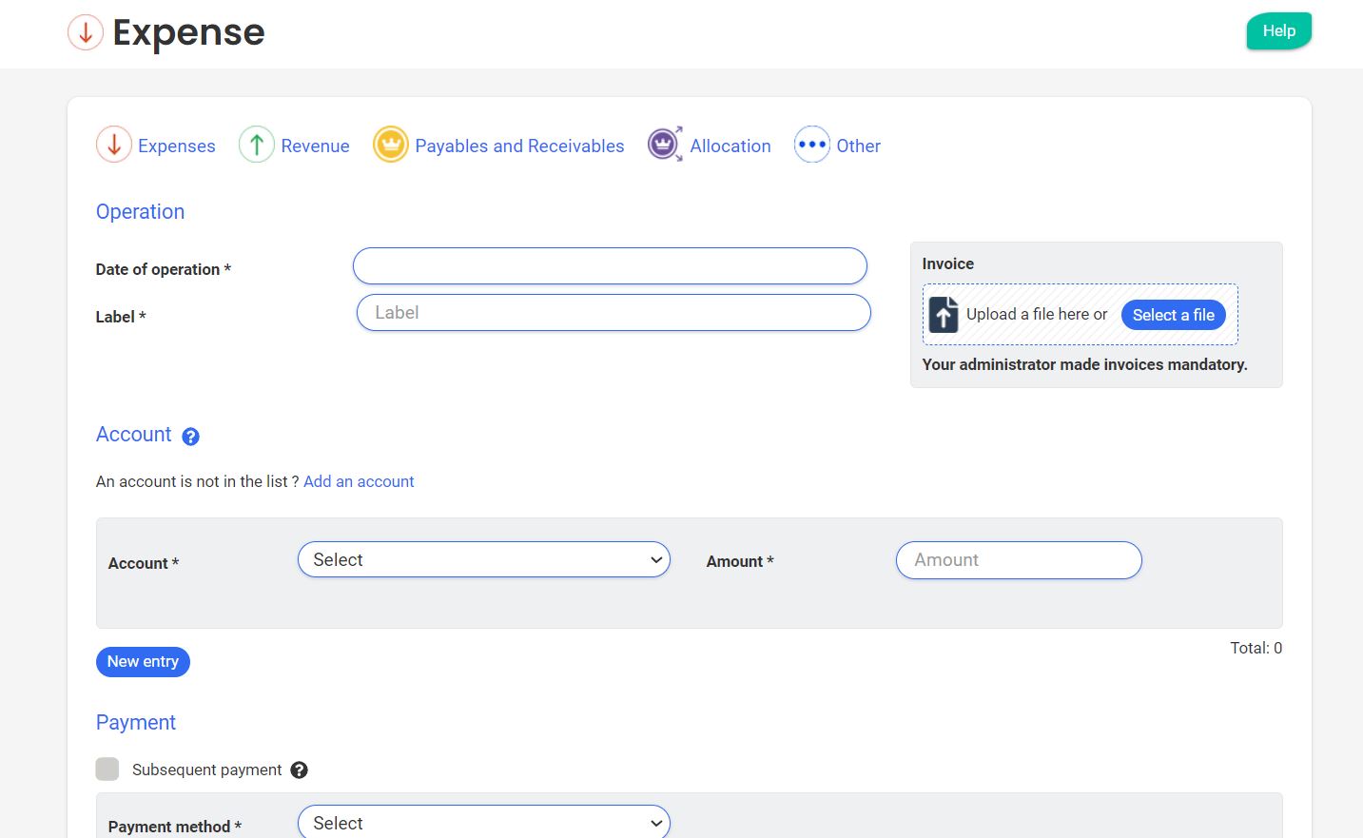Focus the Date of operation field

[x=610, y=266]
